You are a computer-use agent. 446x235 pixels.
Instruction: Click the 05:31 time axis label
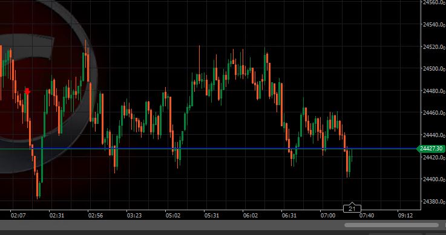[x=212, y=216]
